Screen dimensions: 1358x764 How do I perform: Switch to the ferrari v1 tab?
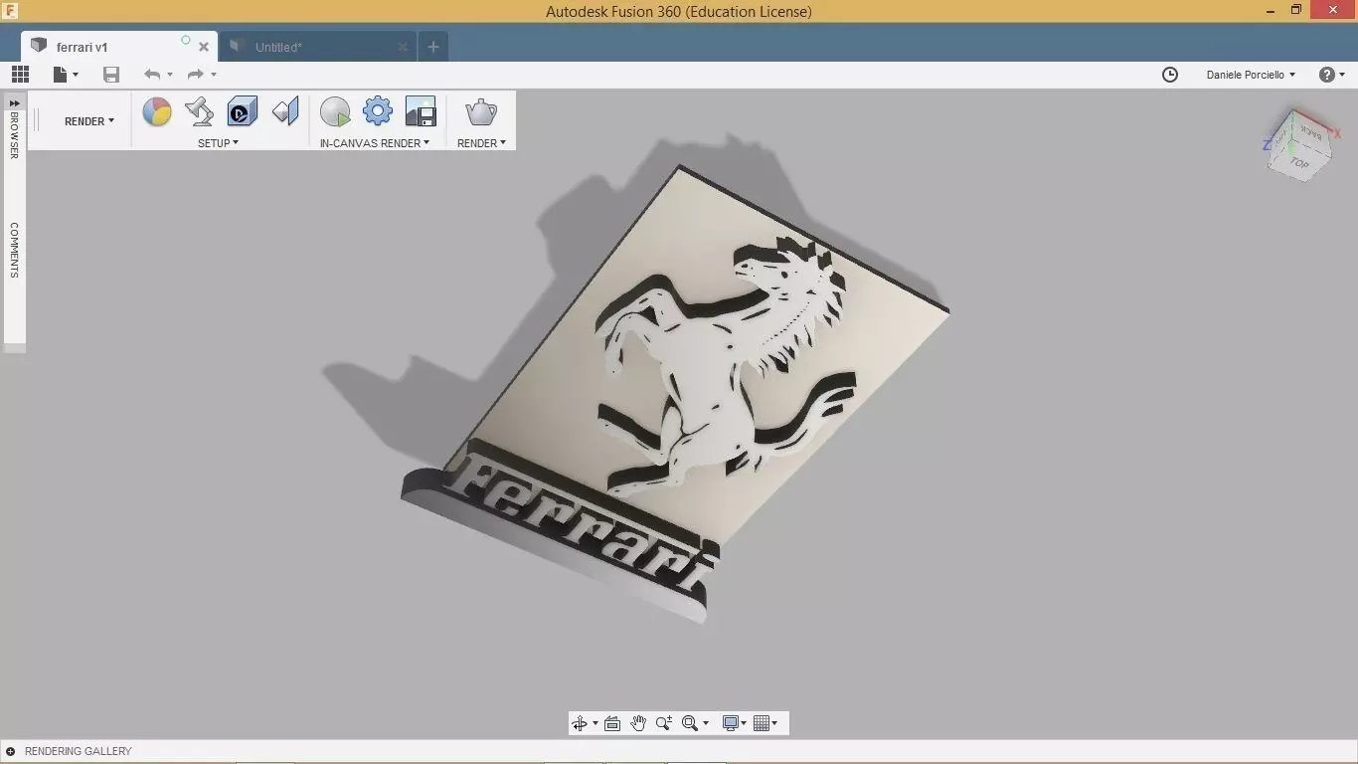point(118,46)
